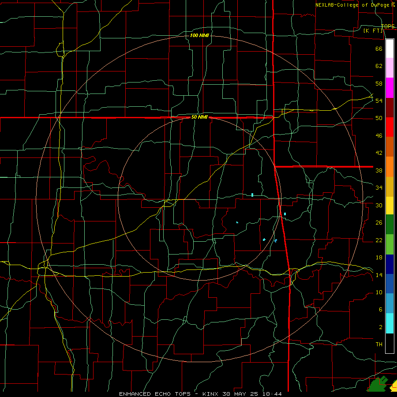This screenshot has height=397, width=397.
Task: Click the 14 legend value
Action: [379, 275]
